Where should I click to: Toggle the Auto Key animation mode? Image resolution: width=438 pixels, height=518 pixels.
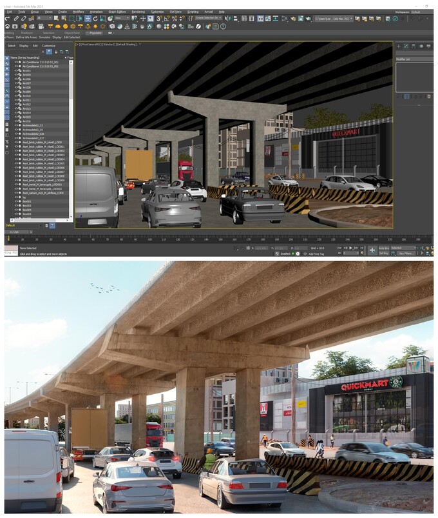coord(384,248)
